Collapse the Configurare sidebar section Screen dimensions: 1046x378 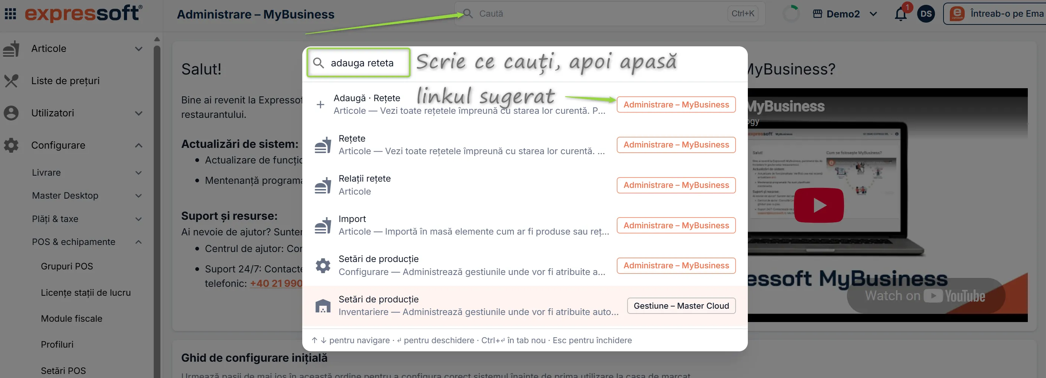pyautogui.click(x=139, y=145)
